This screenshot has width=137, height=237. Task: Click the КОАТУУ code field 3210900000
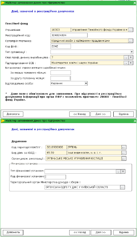pyautogui.click(x=56, y=147)
